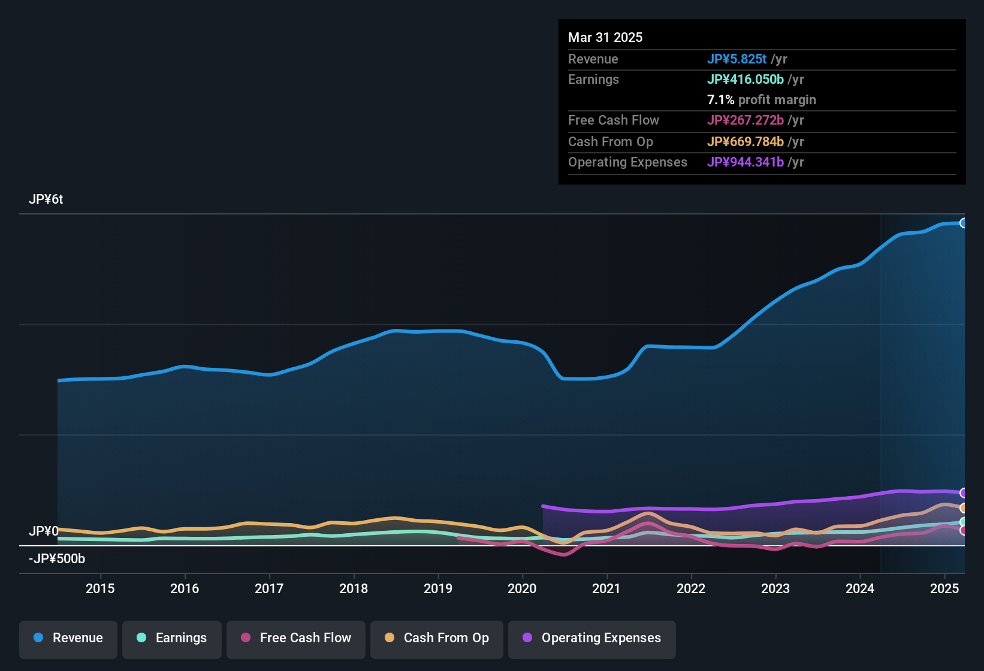Screen dimensions: 984x671
Task: Click the orange Cash From Op endpoint marker
Action: pos(963,508)
